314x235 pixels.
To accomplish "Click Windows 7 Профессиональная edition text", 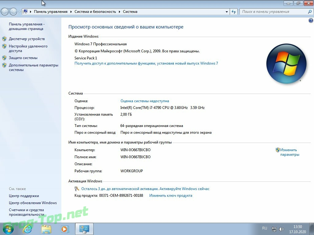I will tap(101, 44).
